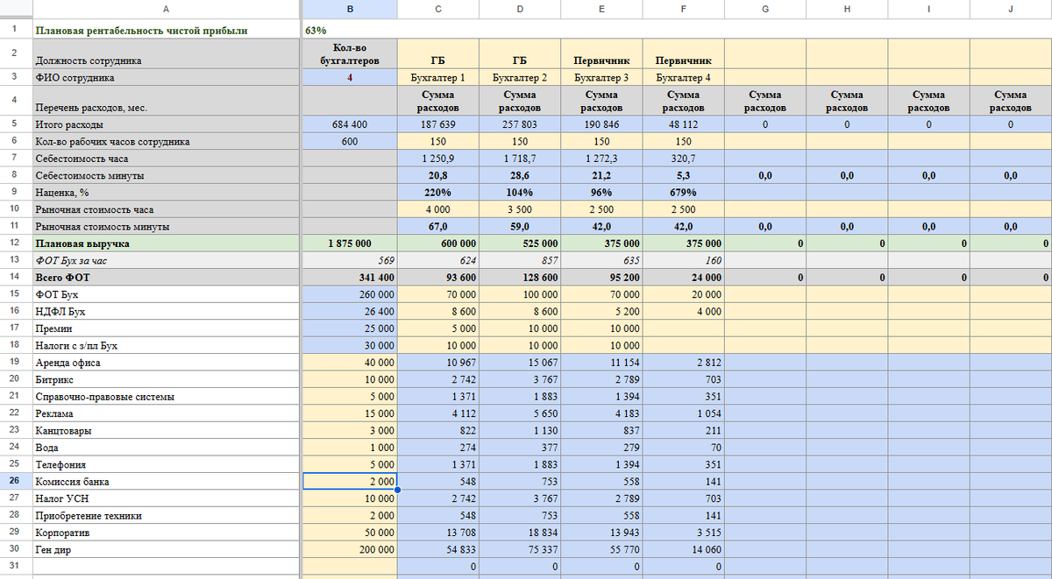Click the Аренда офиса 40 000 cell
Viewport: 1052px width, 579px height.
pyautogui.click(x=350, y=363)
